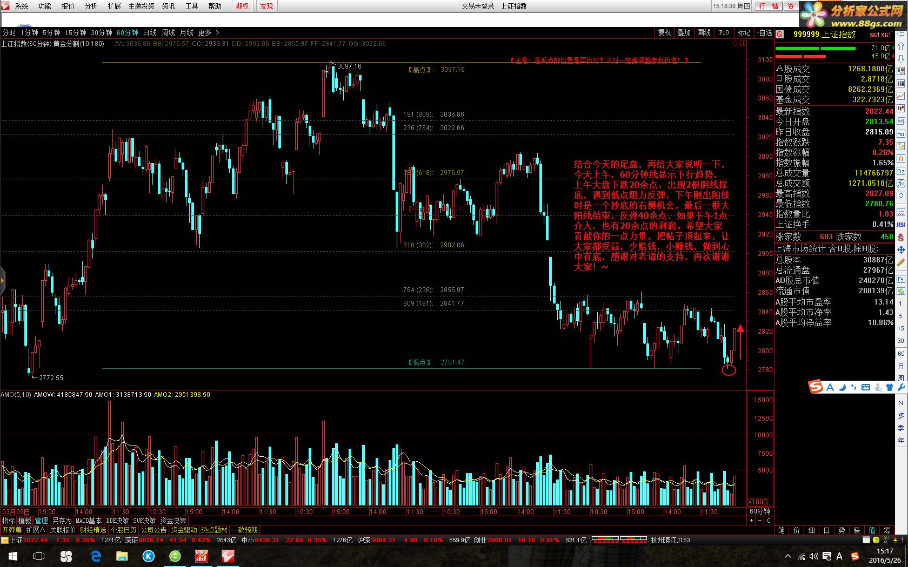Open the Windows Start menu

13,556
